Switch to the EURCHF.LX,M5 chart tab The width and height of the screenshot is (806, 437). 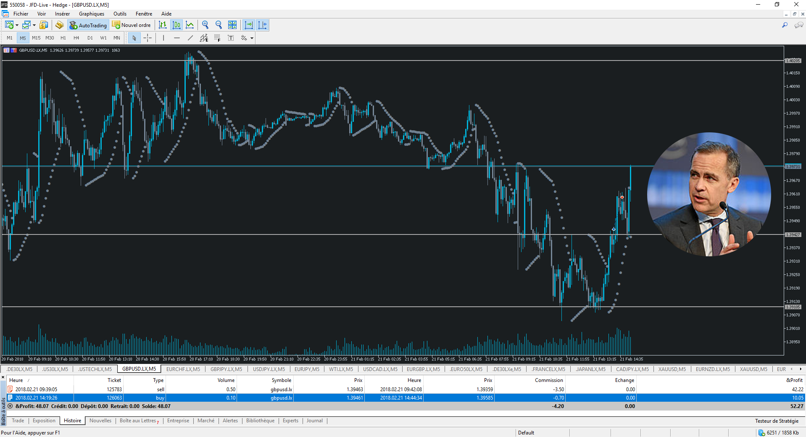point(183,369)
